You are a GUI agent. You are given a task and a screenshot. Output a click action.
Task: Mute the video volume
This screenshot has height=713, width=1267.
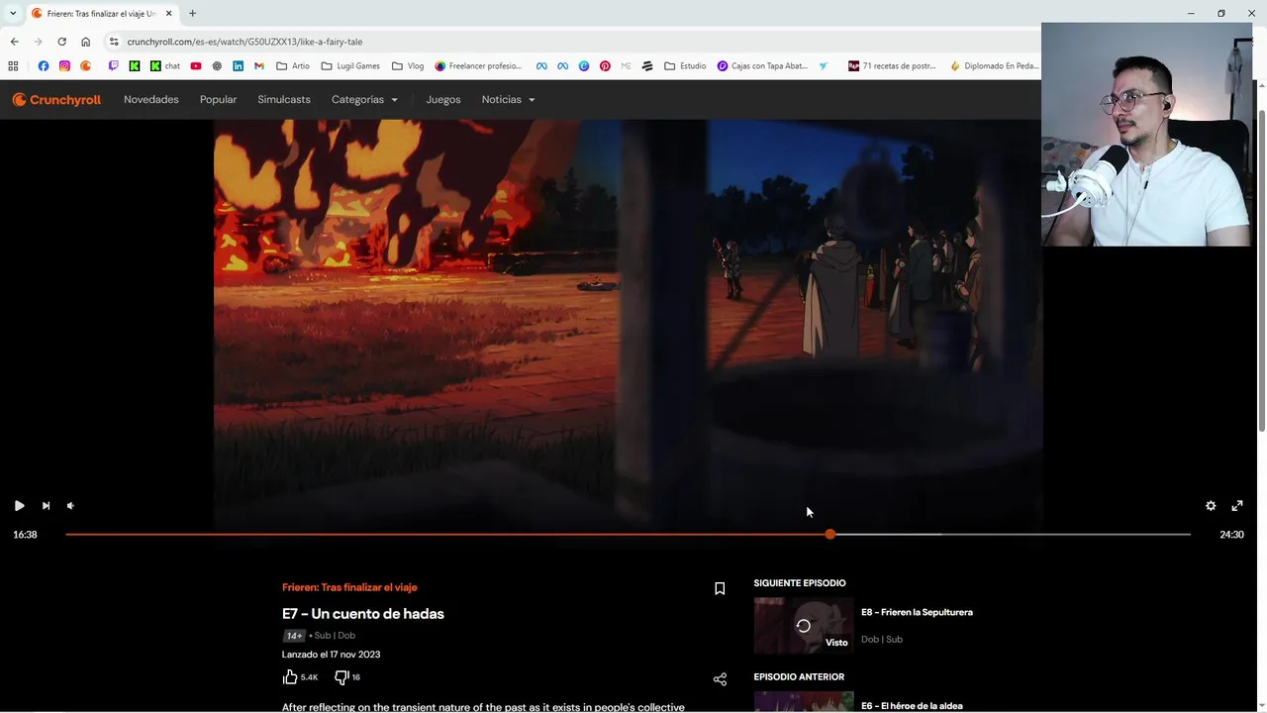[70, 505]
